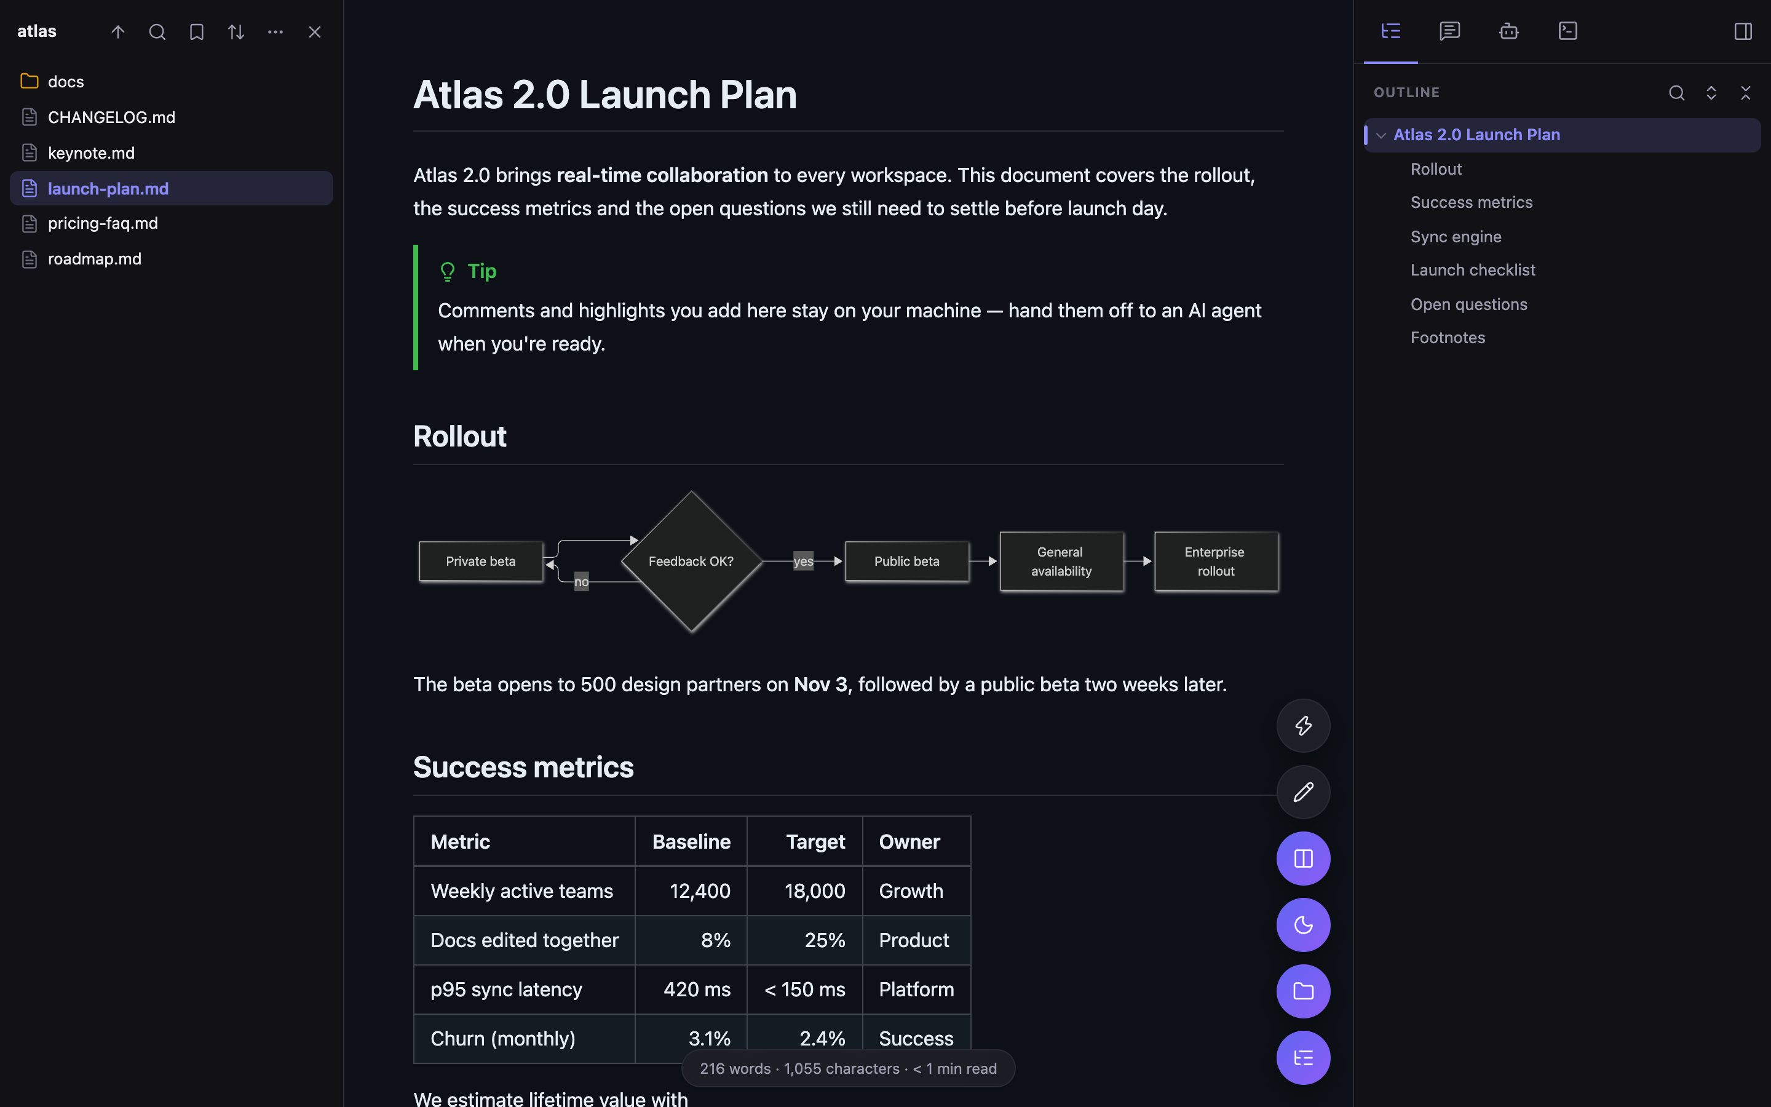Select launch-plan.md file

point(171,188)
